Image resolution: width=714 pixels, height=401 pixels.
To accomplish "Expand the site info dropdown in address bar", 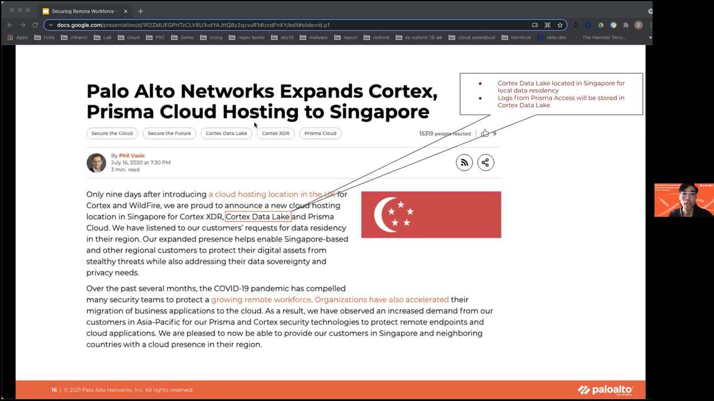I will pos(51,25).
